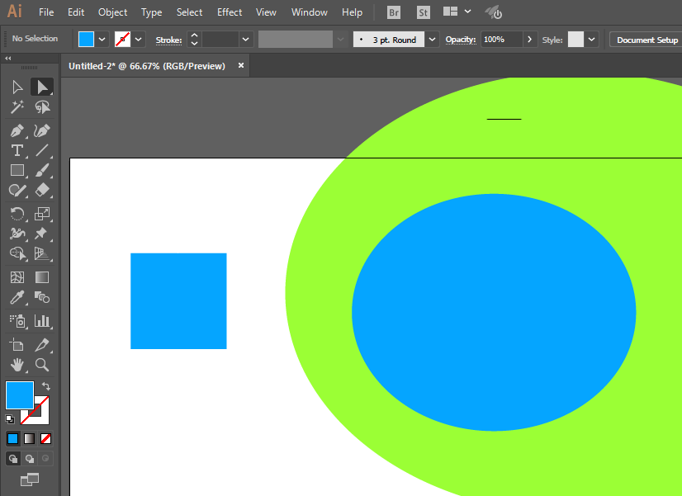Collapse toolbar with double-arrow icon

click(7, 58)
